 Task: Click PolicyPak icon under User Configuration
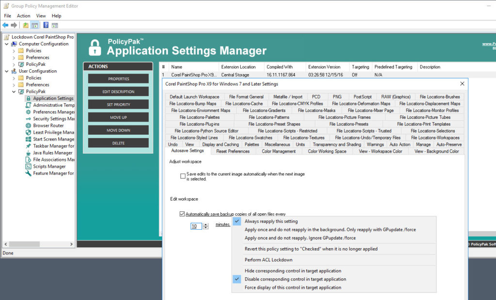pyautogui.click(x=21, y=92)
